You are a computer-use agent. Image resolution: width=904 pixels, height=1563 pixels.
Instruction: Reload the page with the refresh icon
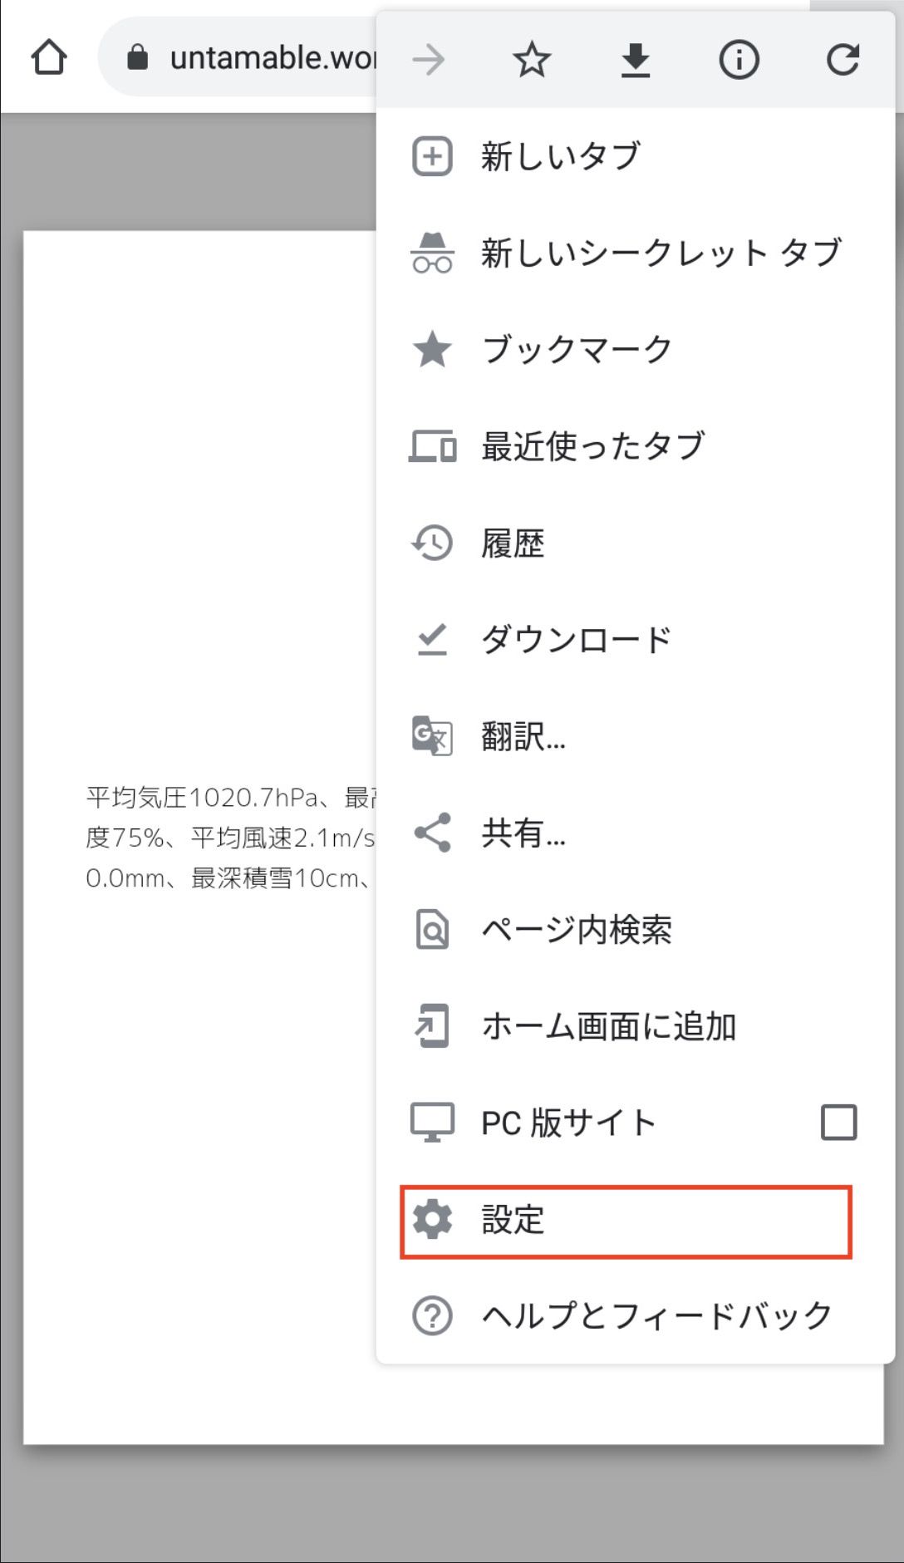coord(843,60)
